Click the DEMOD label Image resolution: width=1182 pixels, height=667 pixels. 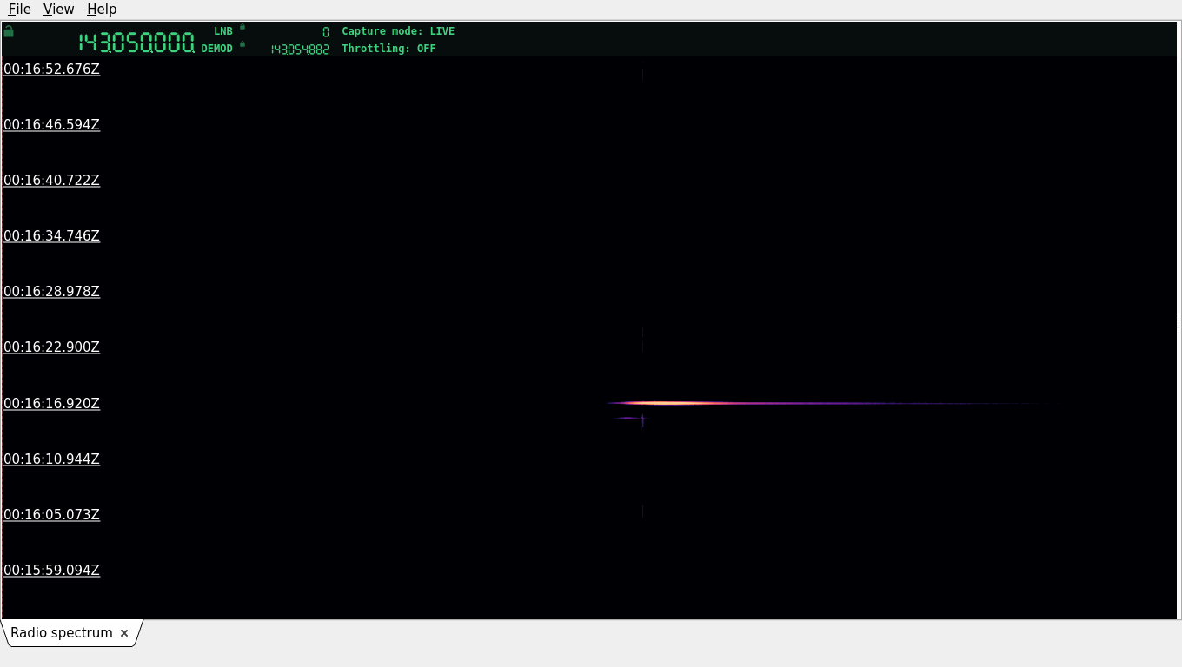(x=217, y=49)
